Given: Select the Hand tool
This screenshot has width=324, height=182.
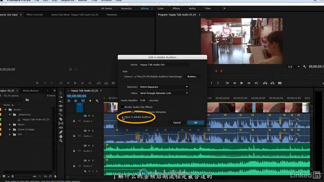Looking at the screenshot, I should tap(61, 136).
